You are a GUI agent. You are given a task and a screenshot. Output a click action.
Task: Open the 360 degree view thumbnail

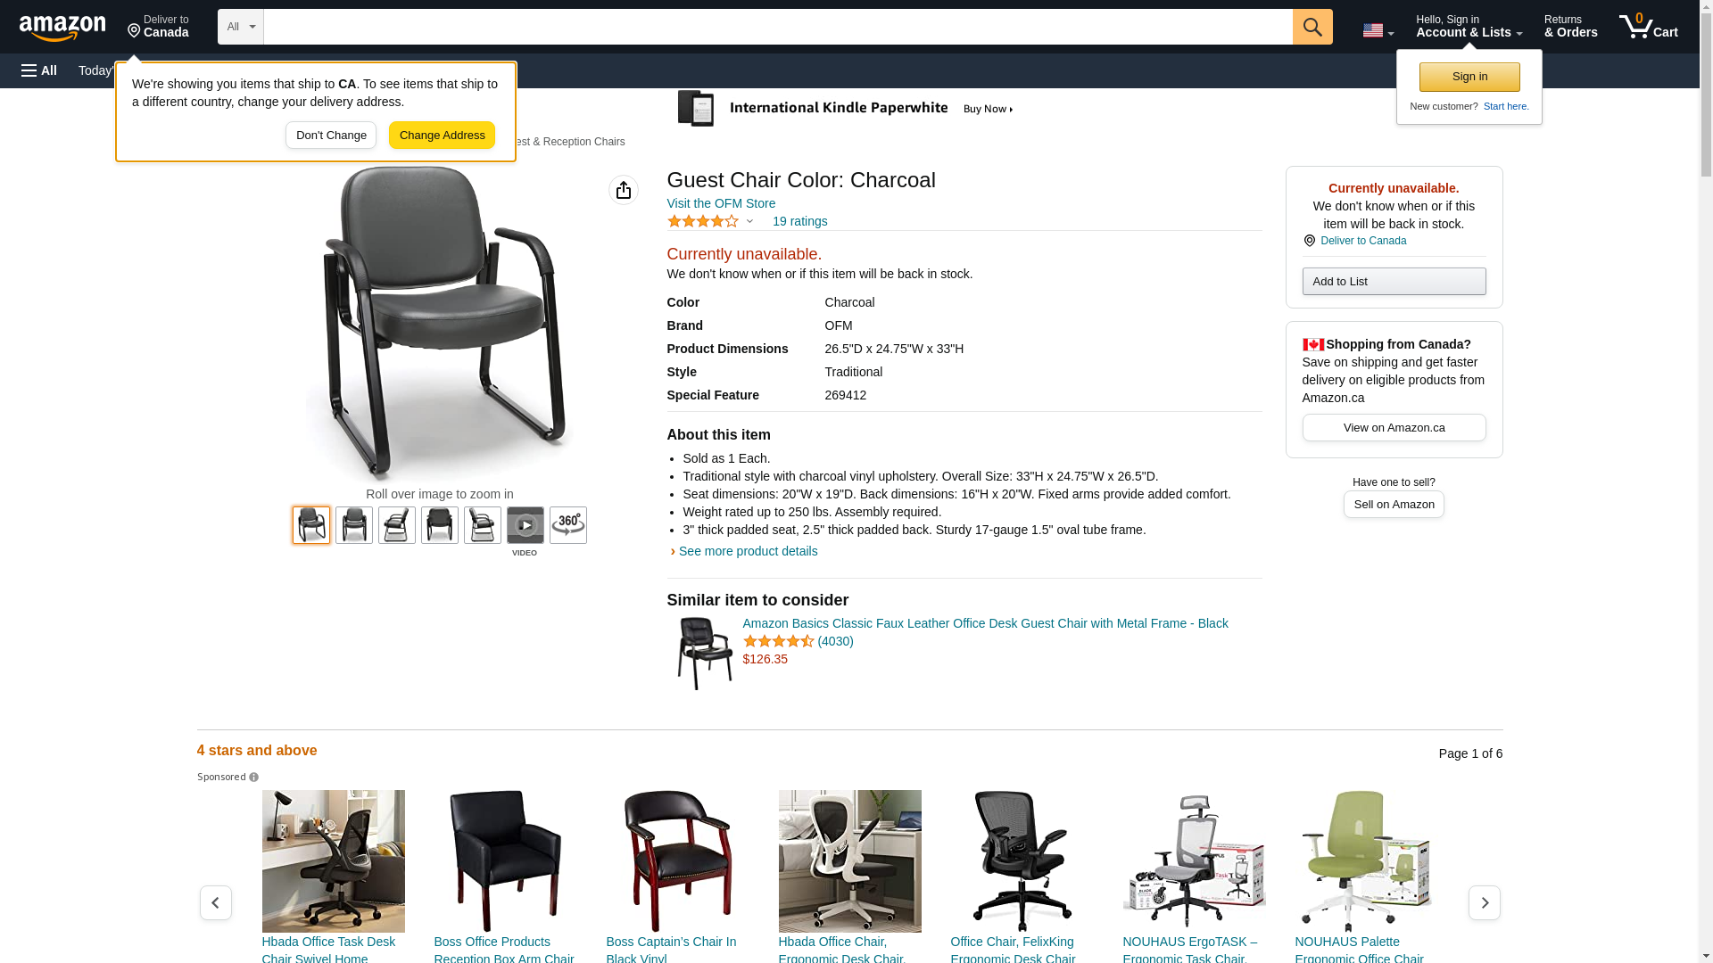tap(568, 525)
